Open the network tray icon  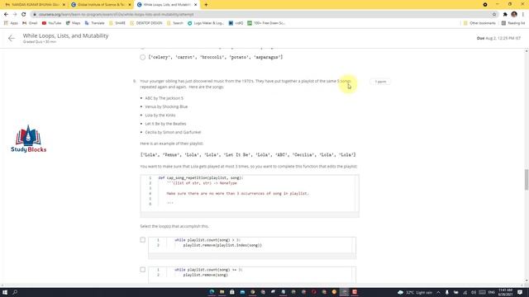(x=465, y=292)
